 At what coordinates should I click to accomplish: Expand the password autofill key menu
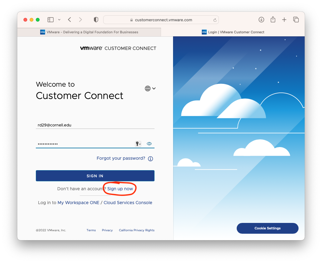(x=138, y=144)
